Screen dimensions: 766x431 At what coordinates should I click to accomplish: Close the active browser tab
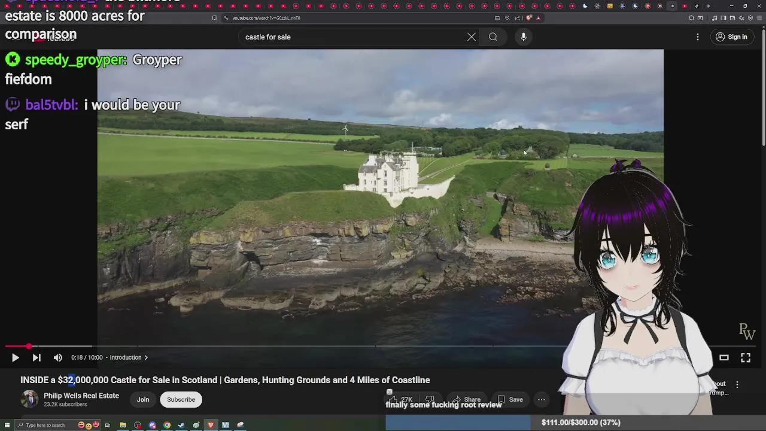[x=673, y=6]
